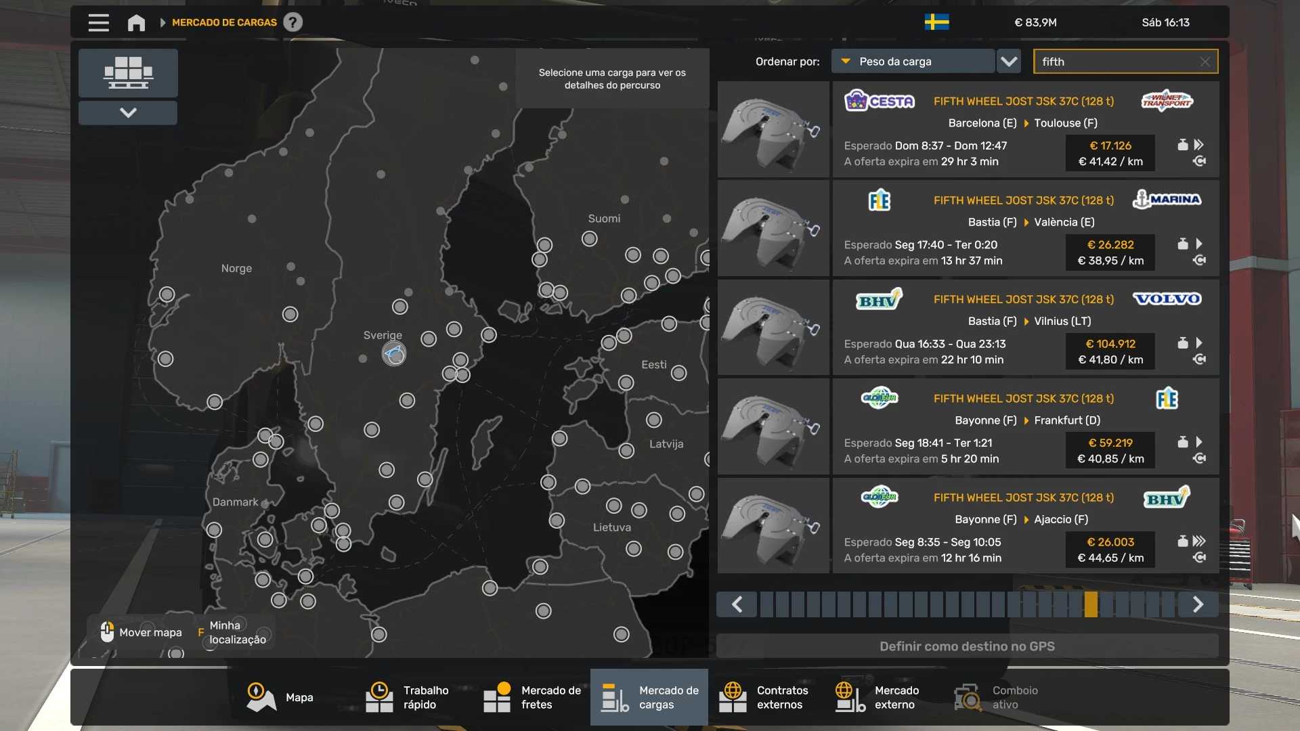Click the BHV logo on Vilnius offer
1300x731 pixels.
pyautogui.click(x=879, y=299)
